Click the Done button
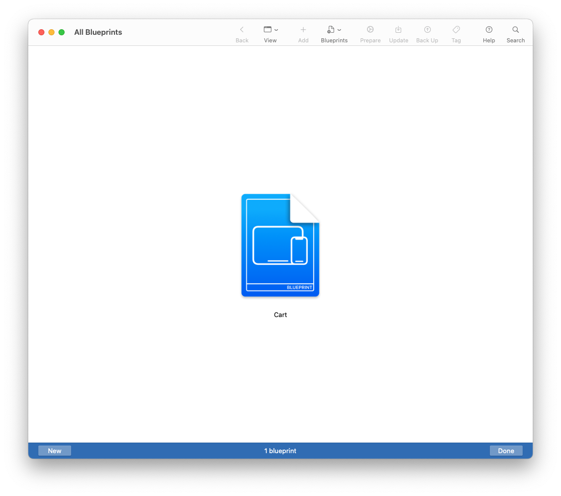561x496 pixels. point(506,451)
